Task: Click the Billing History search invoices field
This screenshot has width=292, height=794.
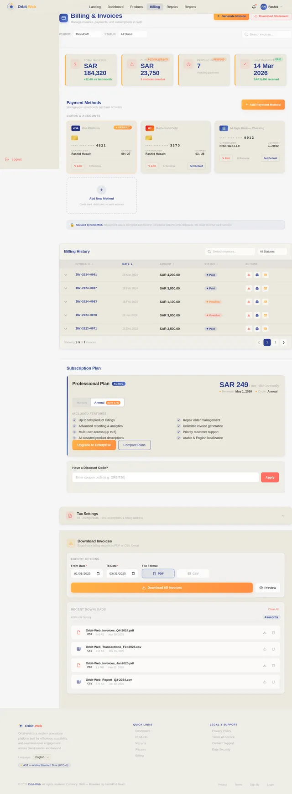Action: click(230, 252)
